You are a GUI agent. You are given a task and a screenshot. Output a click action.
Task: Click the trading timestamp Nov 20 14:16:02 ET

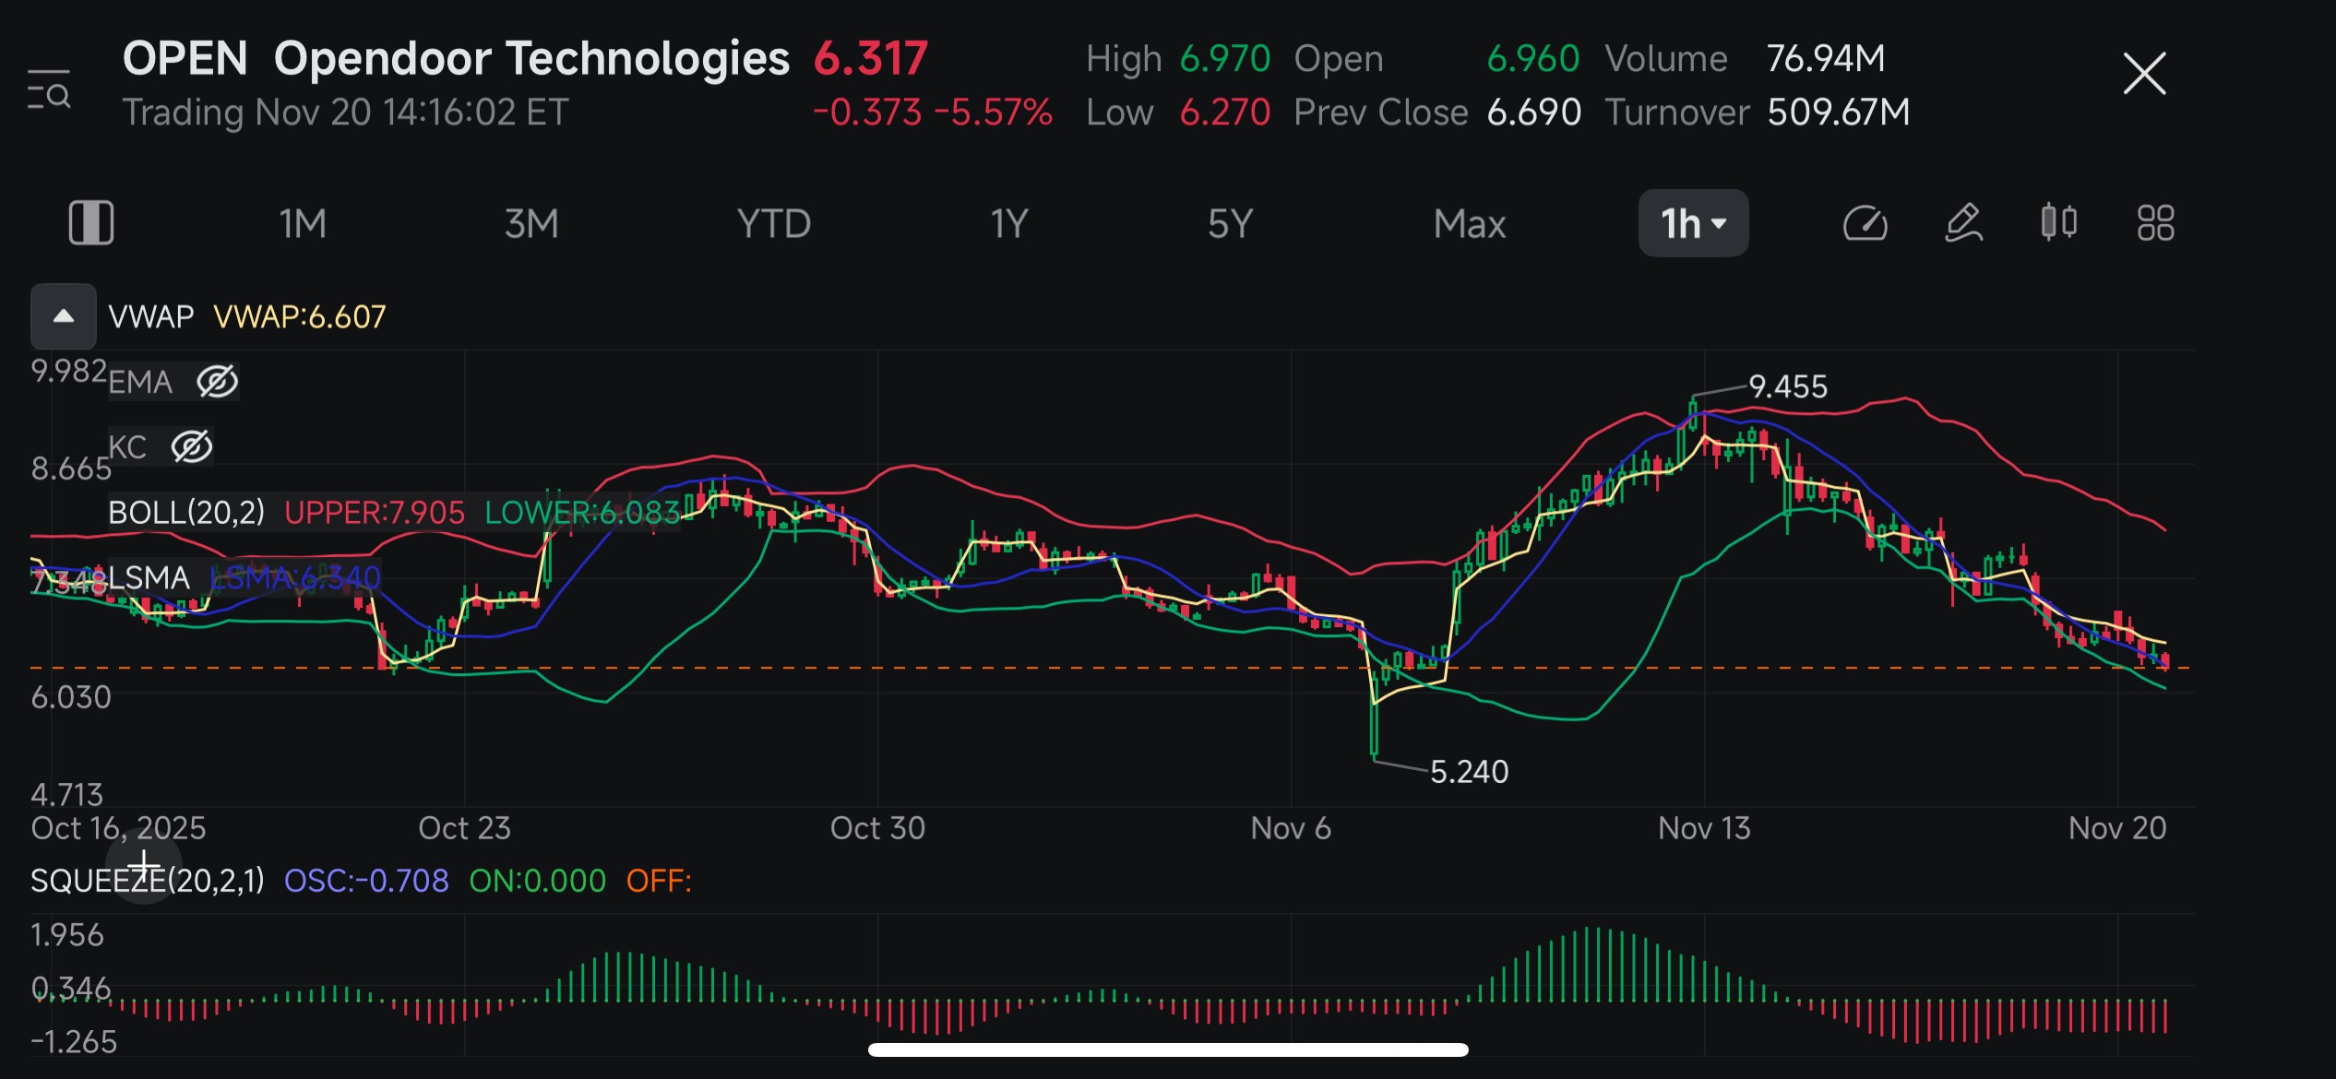411,113
